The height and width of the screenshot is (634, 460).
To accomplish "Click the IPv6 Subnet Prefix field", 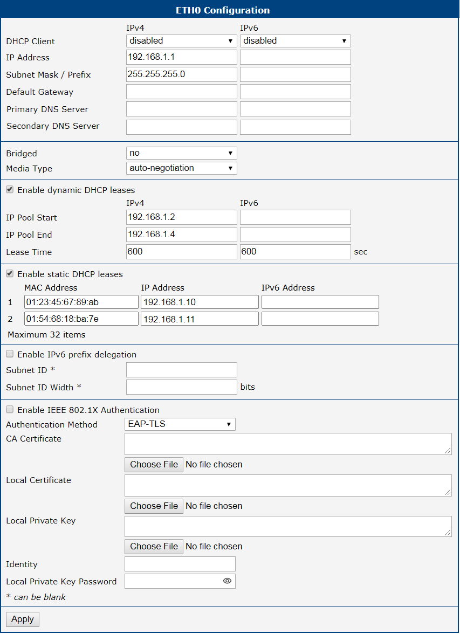I will coord(296,74).
